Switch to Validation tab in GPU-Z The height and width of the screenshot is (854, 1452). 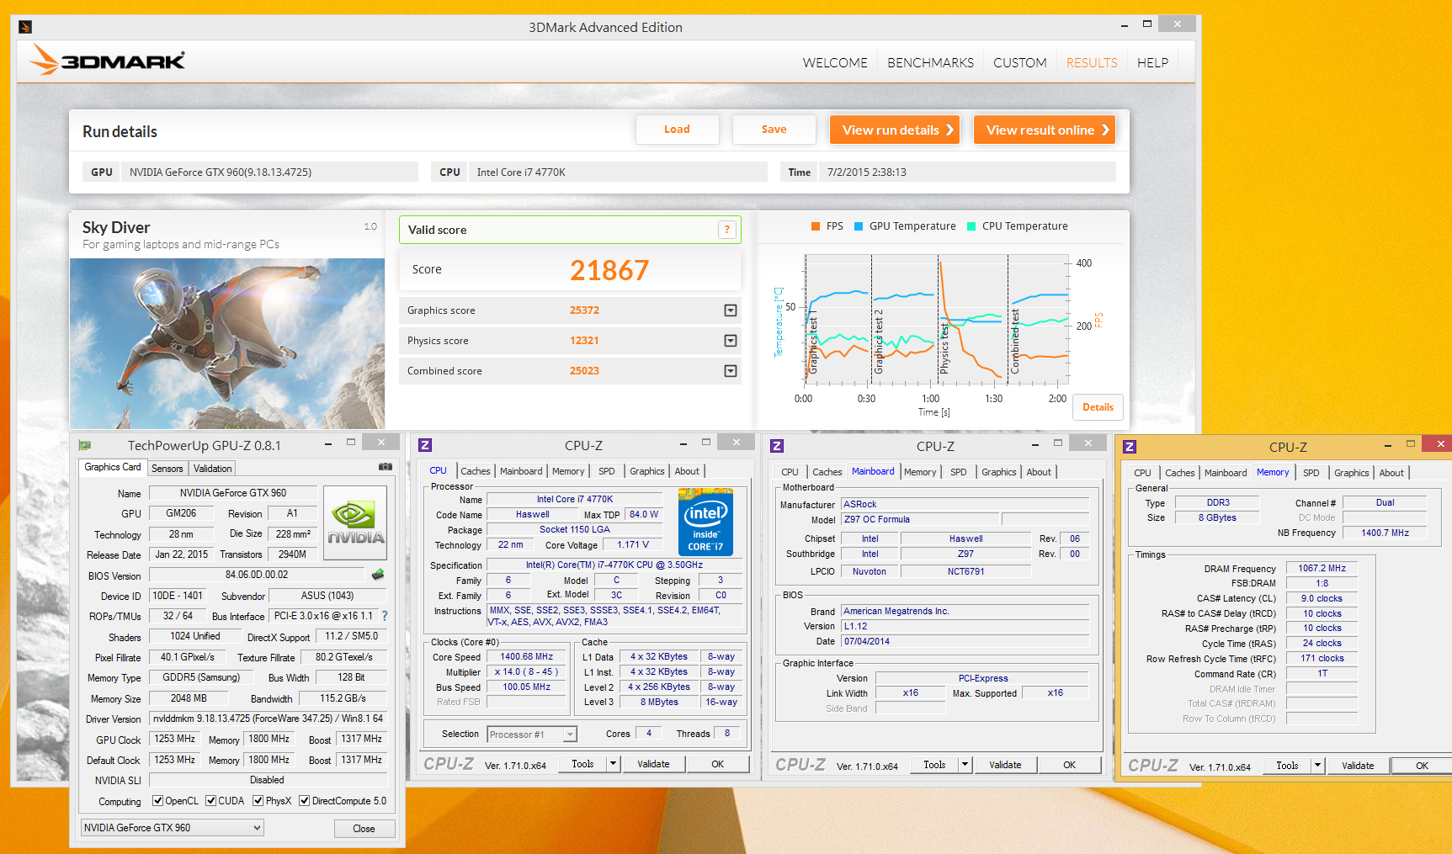point(212,469)
